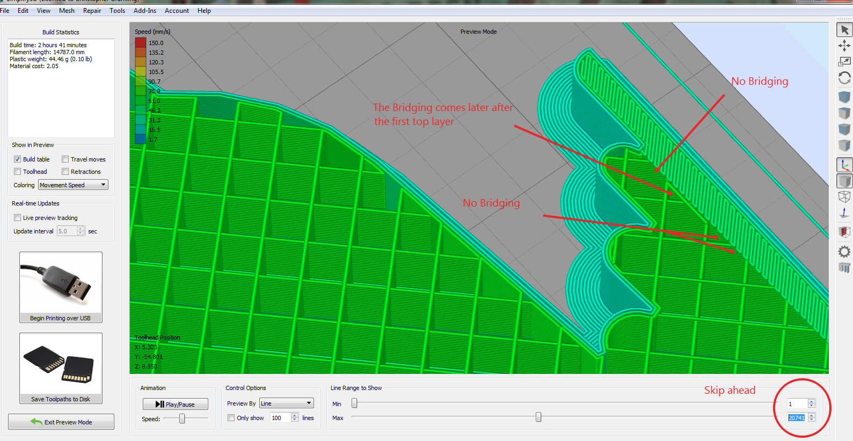The image size is (853, 441).
Task: Click the Min line range slider handle
Action: pyautogui.click(x=354, y=403)
